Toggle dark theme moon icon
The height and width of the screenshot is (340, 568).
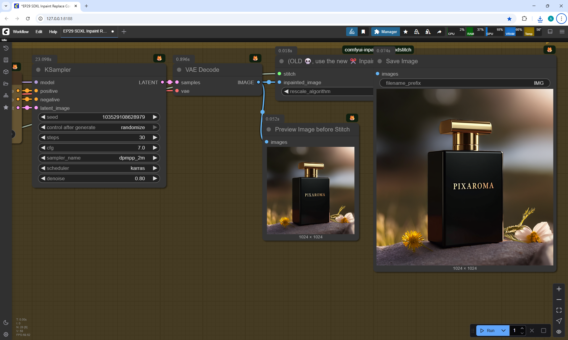[6, 323]
